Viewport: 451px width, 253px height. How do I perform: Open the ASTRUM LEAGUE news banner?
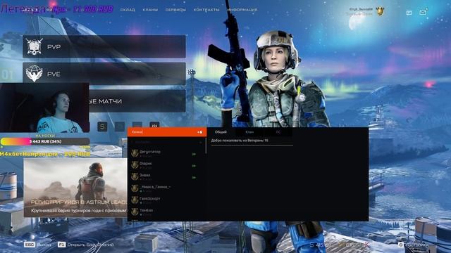pyautogui.click(x=75, y=188)
